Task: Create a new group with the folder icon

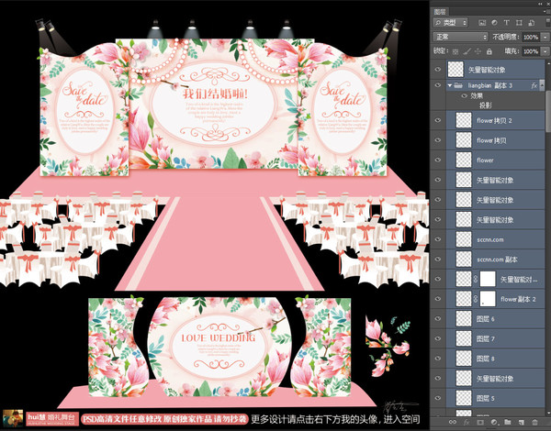Action: click(508, 422)
